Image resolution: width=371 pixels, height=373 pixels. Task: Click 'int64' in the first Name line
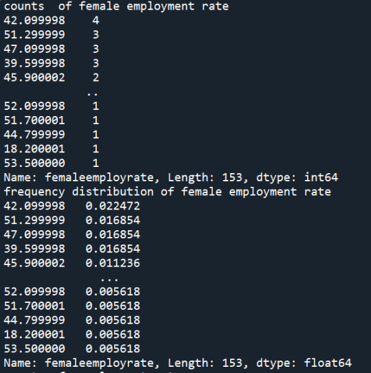tap(321, 177)
